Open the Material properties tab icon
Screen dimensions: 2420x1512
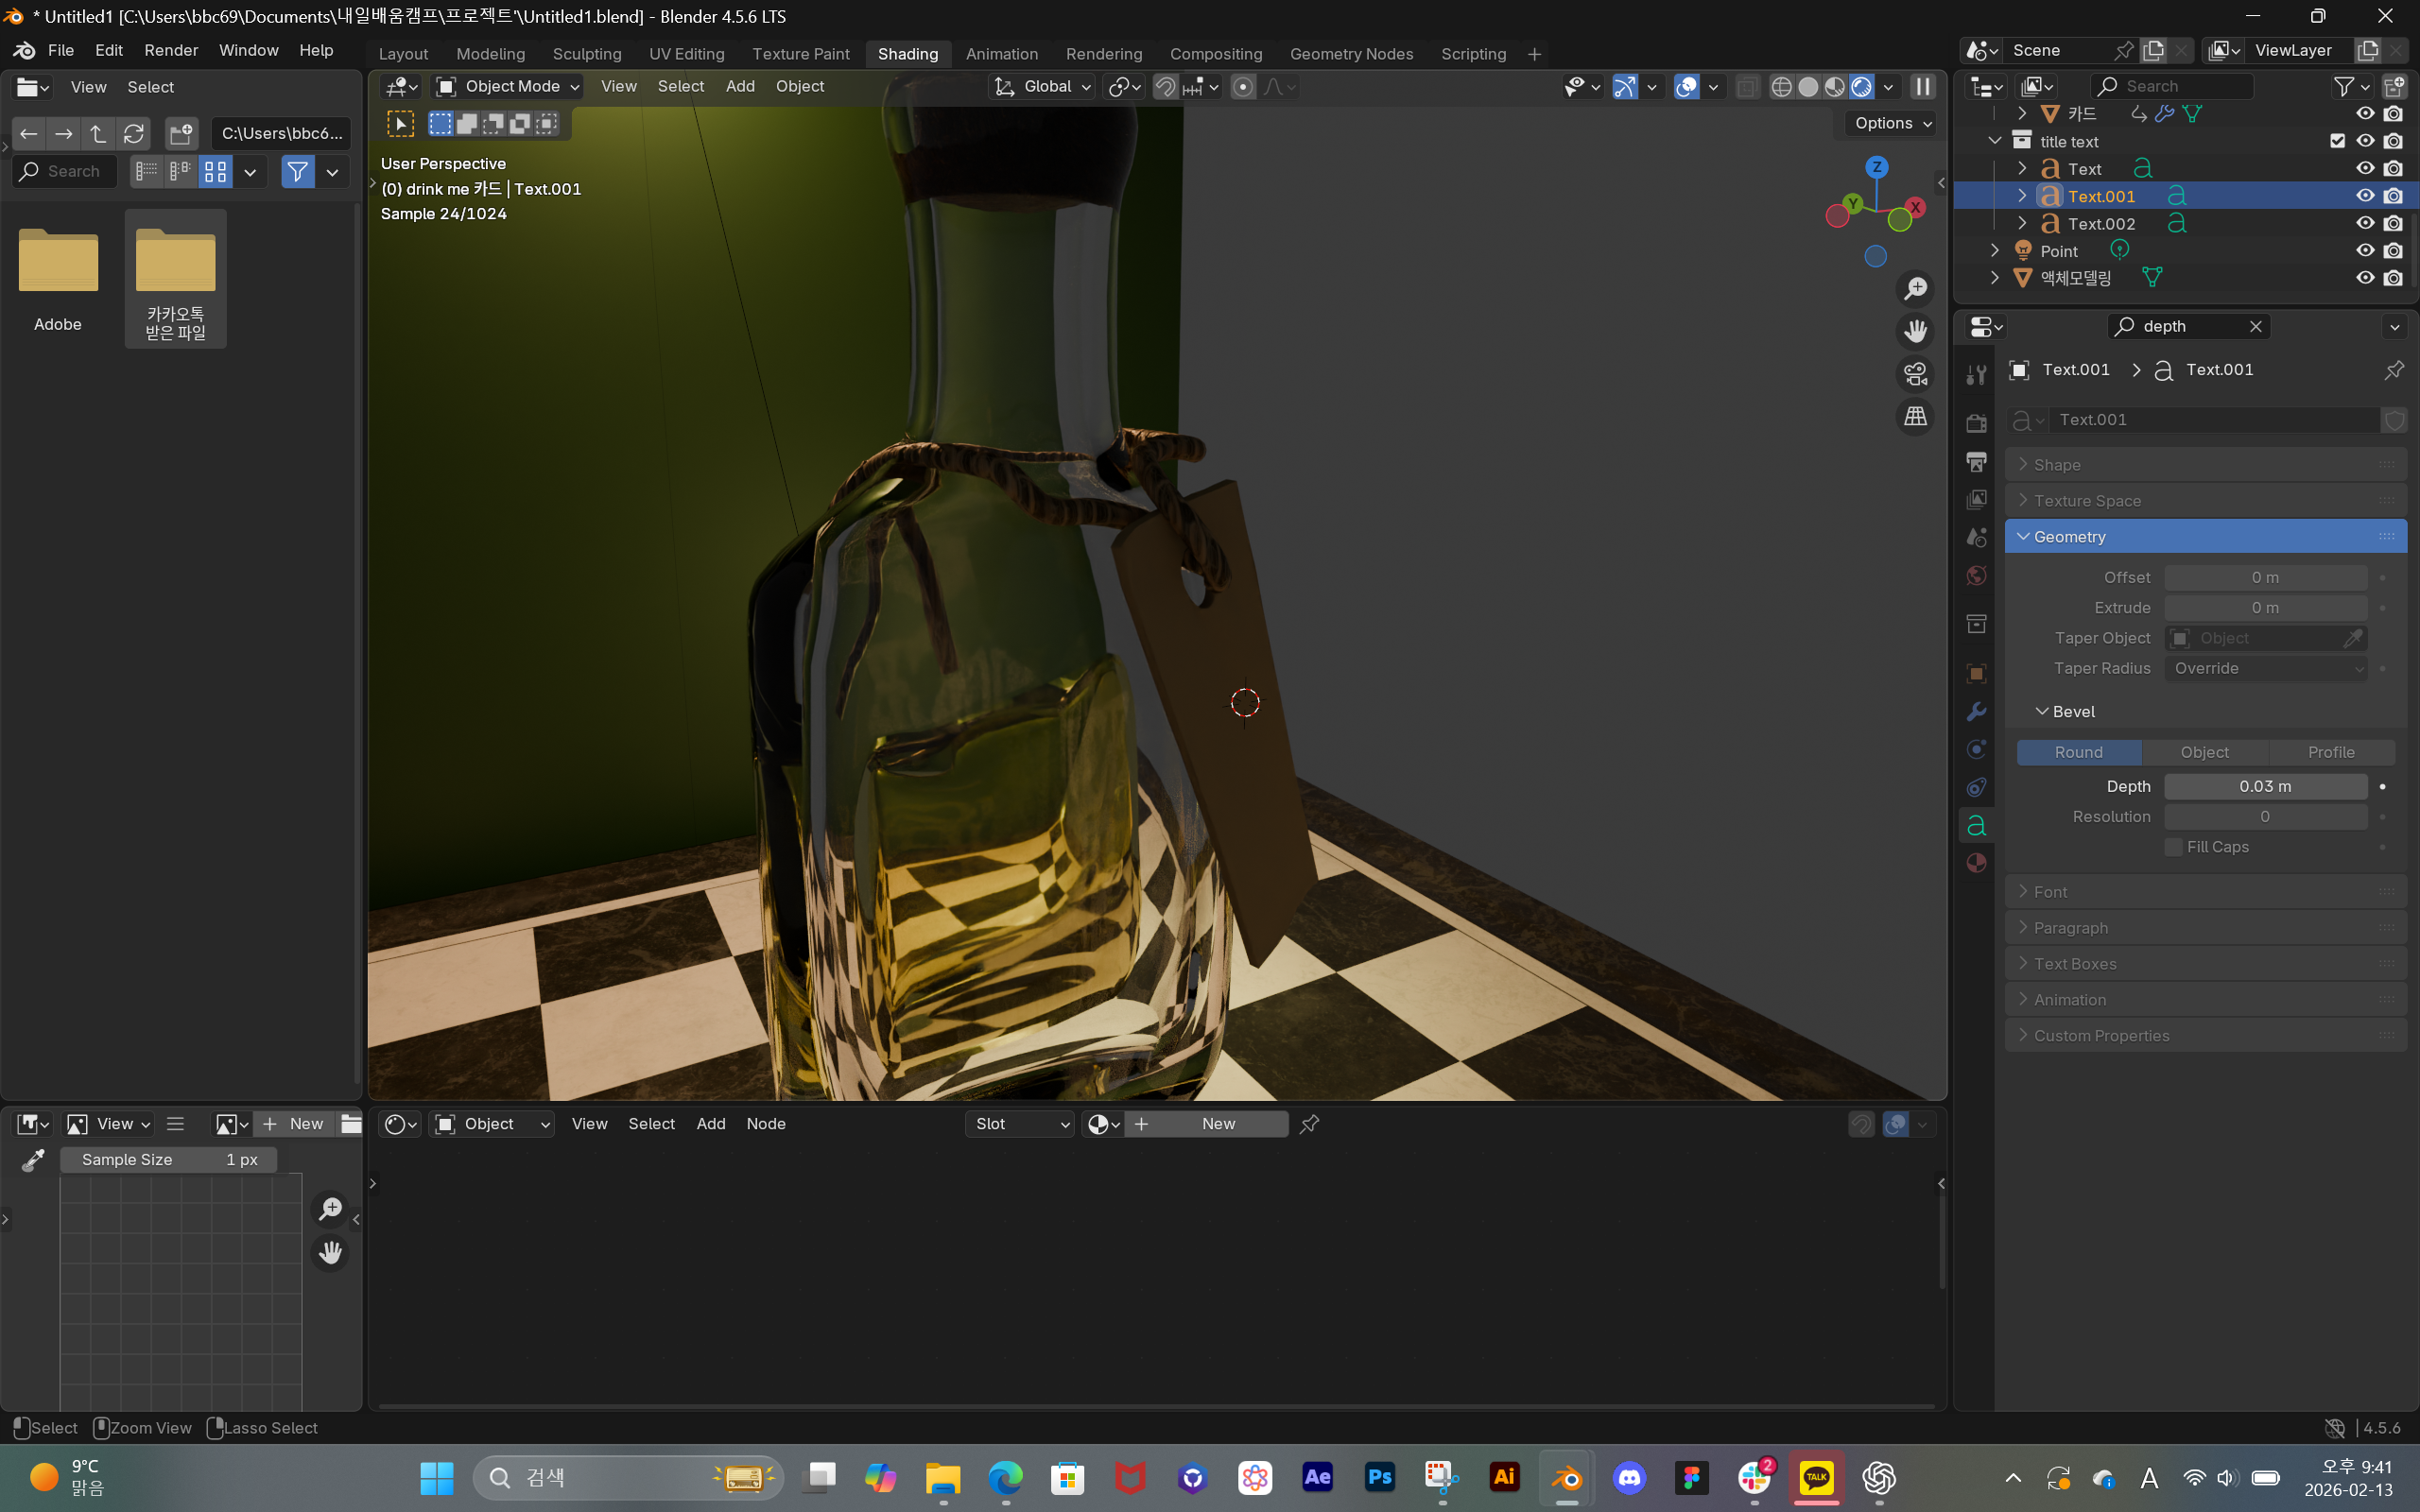(x=1976, y=864)
